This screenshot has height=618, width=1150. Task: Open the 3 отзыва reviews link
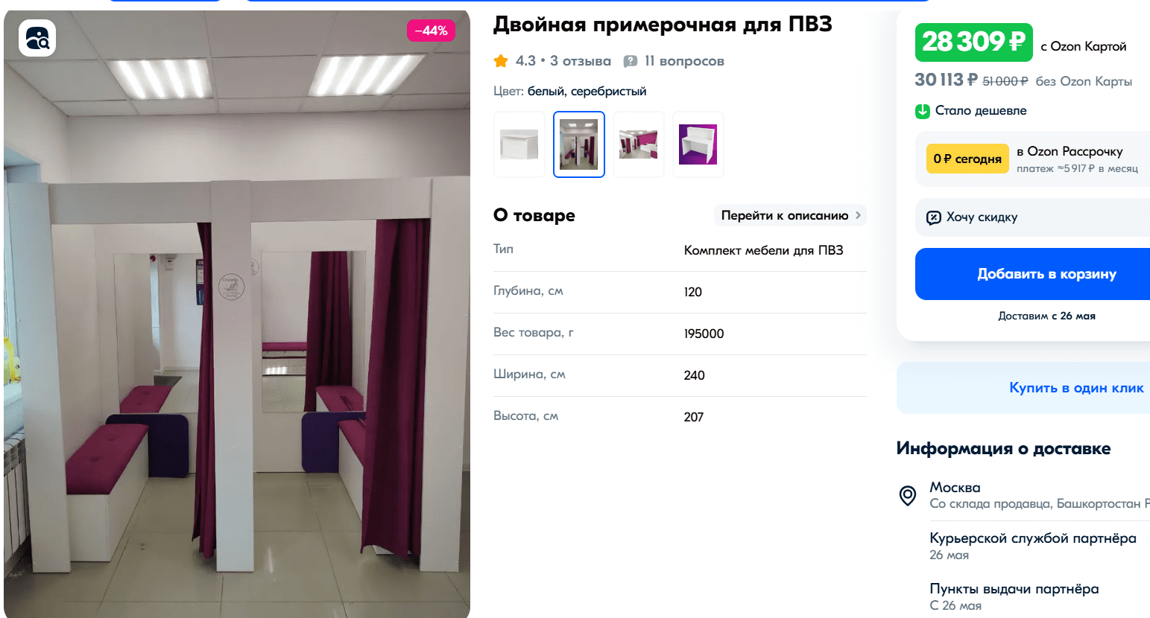tap(581, 61)
